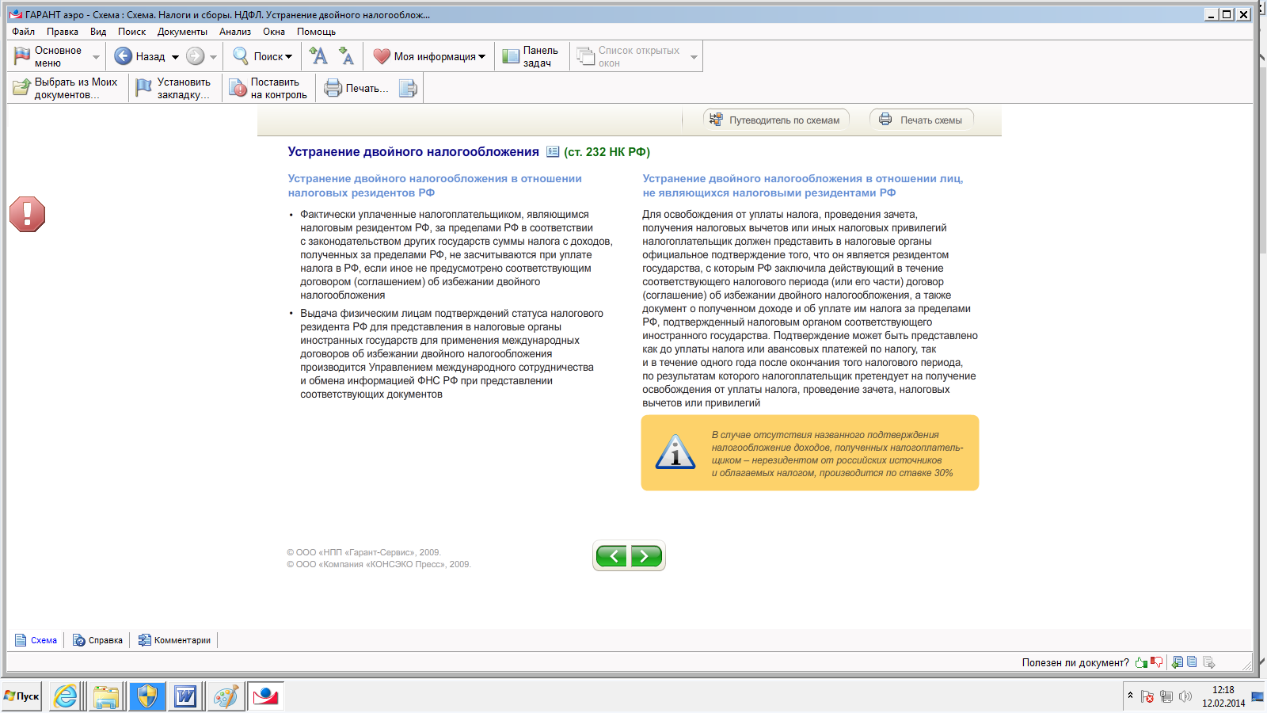
Task: Open the Файл menu
Action: tap(23, 32)
